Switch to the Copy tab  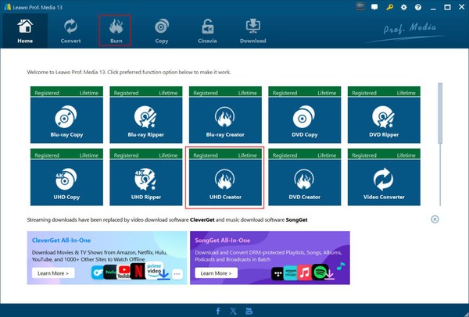click(x=162, y=31)
